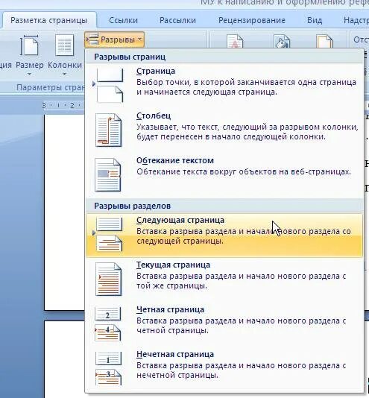369x398 pixels.
Task: Click the Обтекание текстом icon
Action: pyautogui.click(x=107, y=175)
